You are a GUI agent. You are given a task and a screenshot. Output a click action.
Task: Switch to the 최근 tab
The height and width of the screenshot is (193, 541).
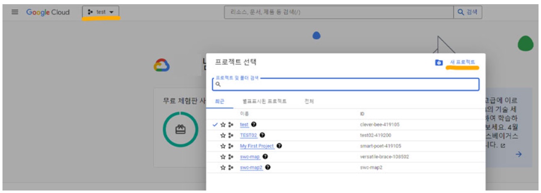point(219,101)
